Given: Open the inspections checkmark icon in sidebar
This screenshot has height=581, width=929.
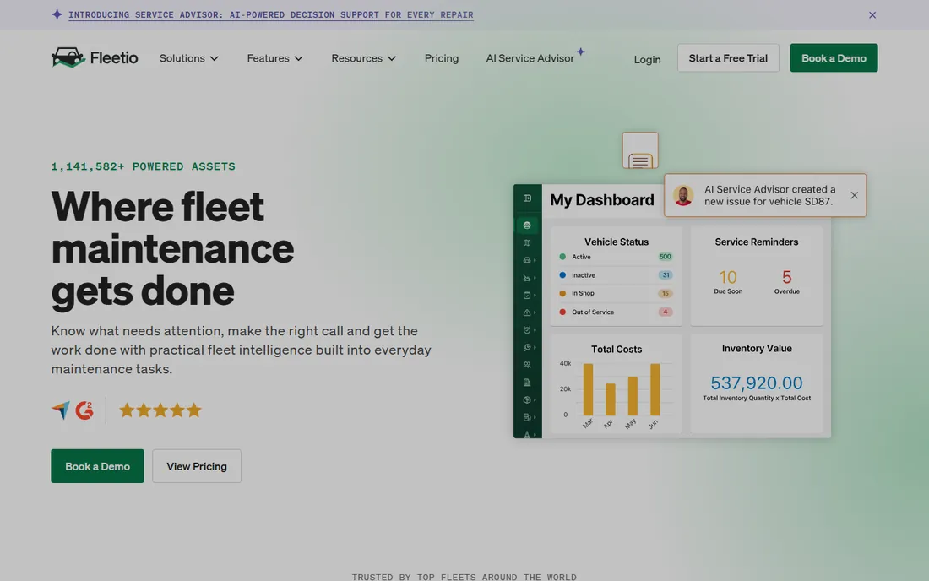Looking at the screenshot, I should 527,295.
